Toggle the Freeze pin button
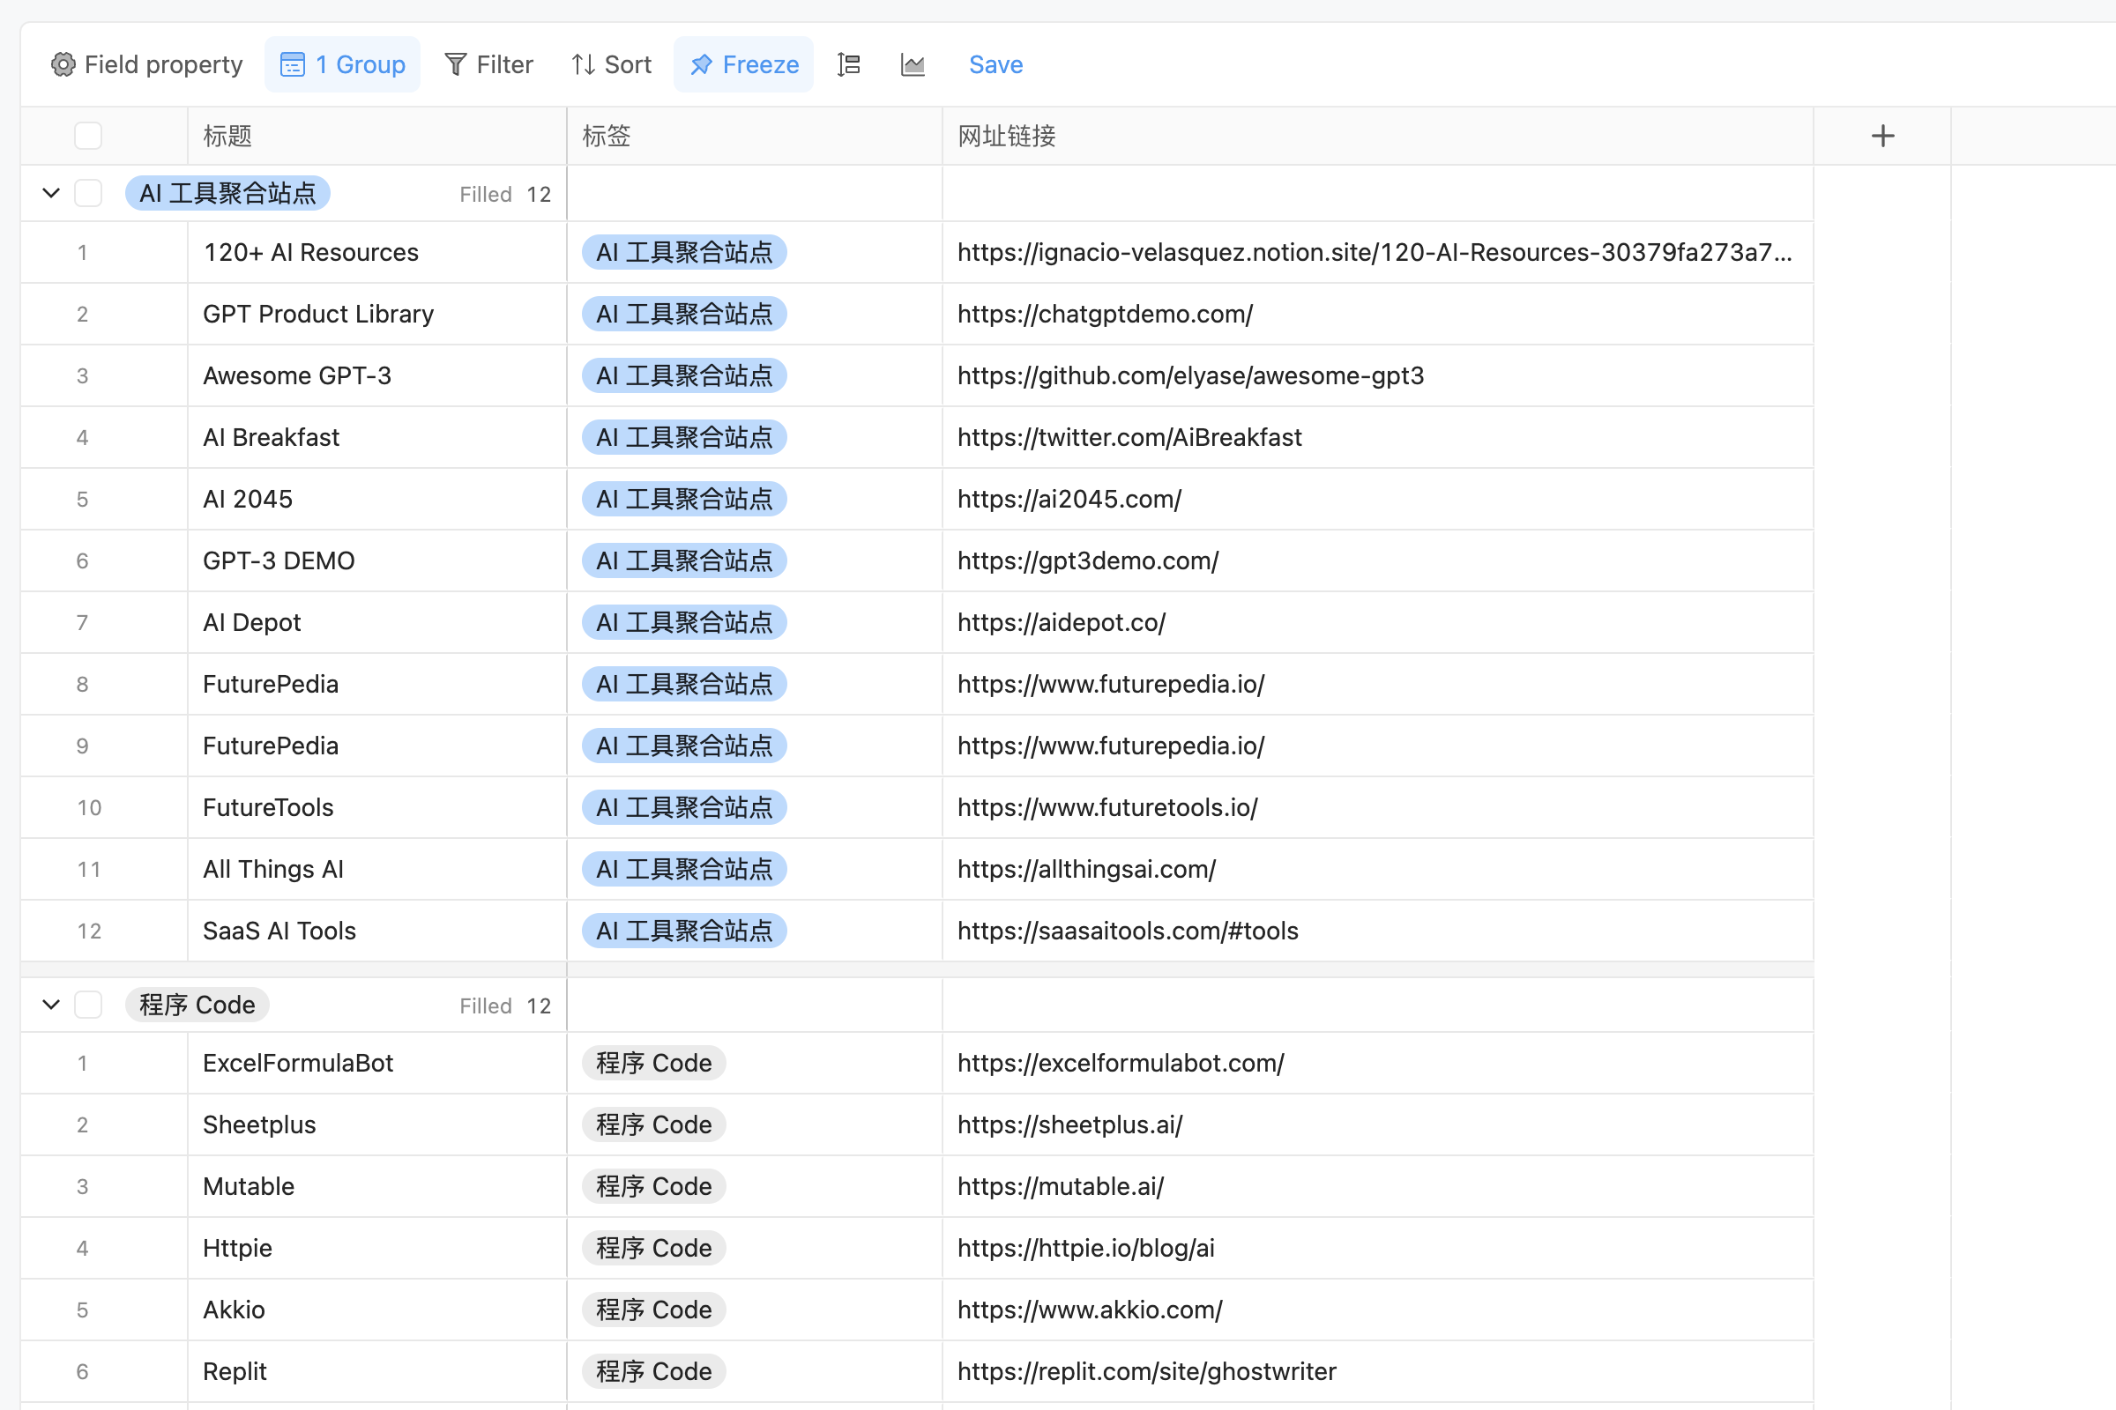The height and width of the screenshot is (1410, 2116). (x=743, y=64)
